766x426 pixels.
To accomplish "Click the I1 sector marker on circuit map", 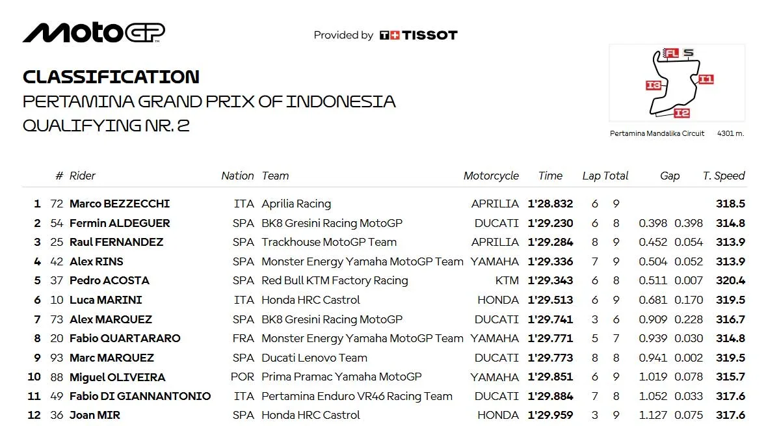I will click(x=706, y=79).
